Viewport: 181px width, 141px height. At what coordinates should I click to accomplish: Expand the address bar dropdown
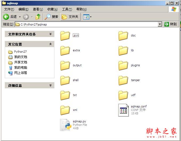(160, 24)
